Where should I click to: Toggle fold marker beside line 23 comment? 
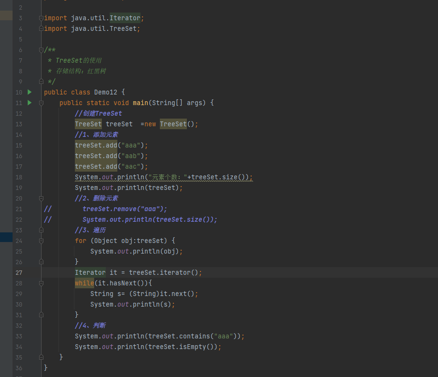coord(42,230)
